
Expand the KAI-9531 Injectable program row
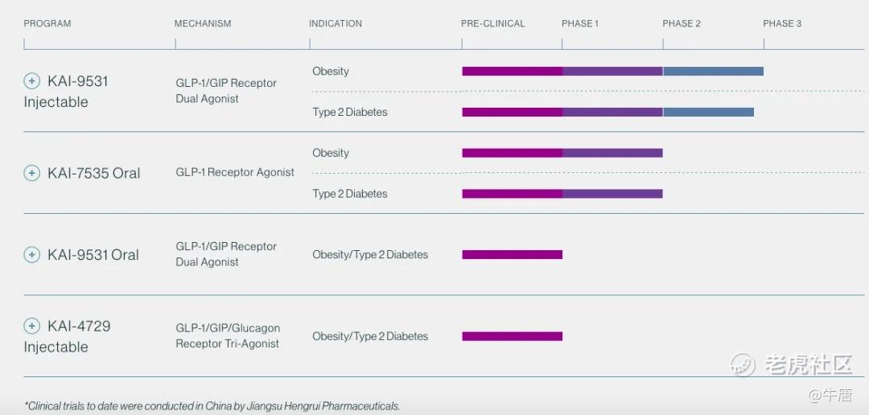pos(32,81)
